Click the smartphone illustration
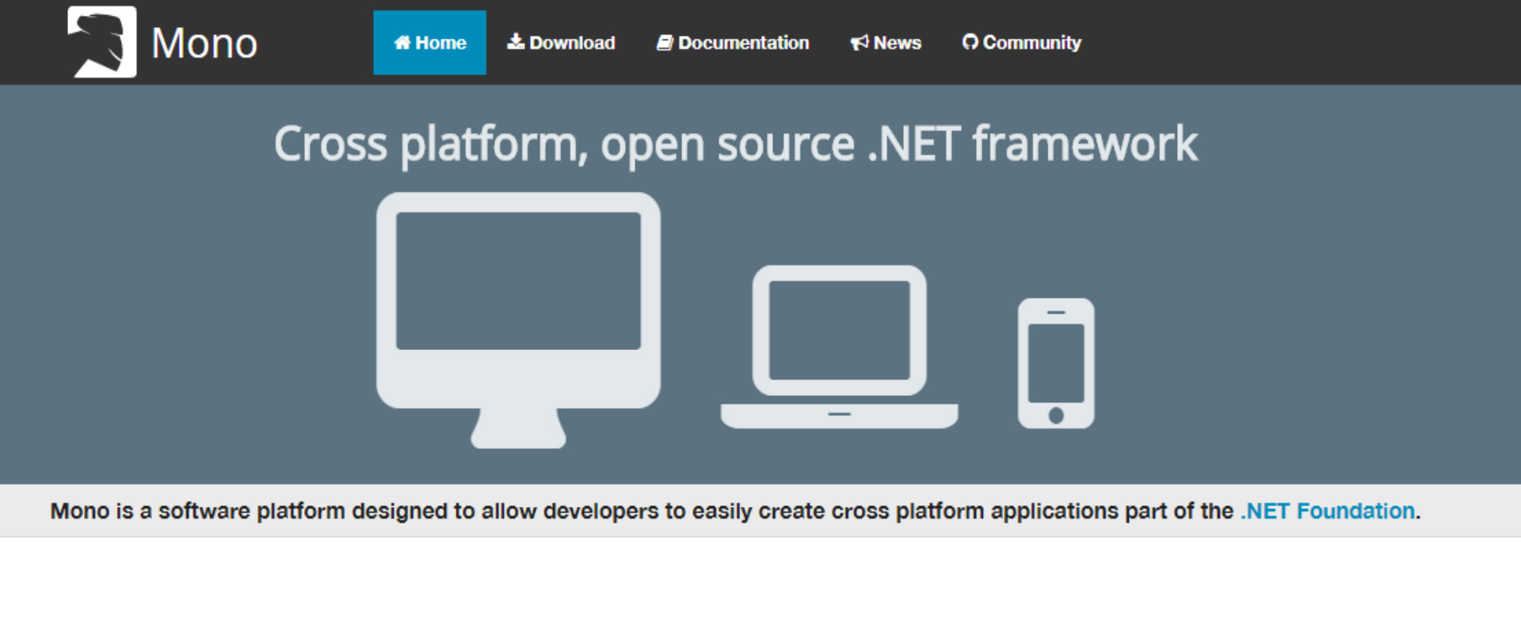 [1056, 364]
